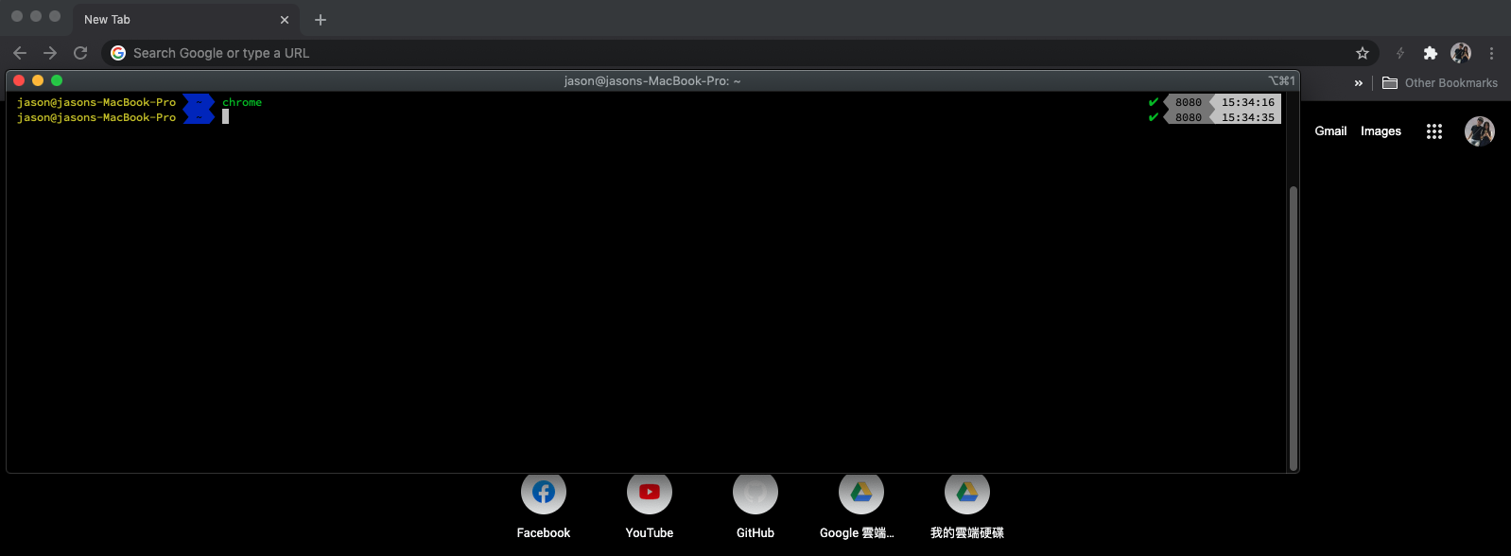Image resolution: width=1511 pixels, height=556 pixels.
Task: Open a new tab with plus button
Action: click(321, 19)
